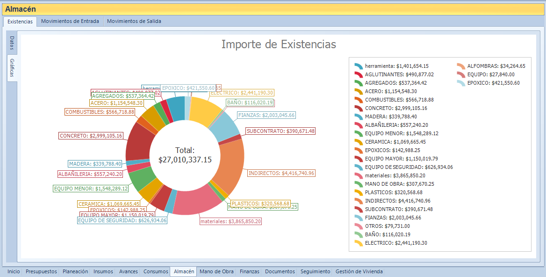Click the CONCRETO legend color marker

pyautogui.click(x=359, y=108)
